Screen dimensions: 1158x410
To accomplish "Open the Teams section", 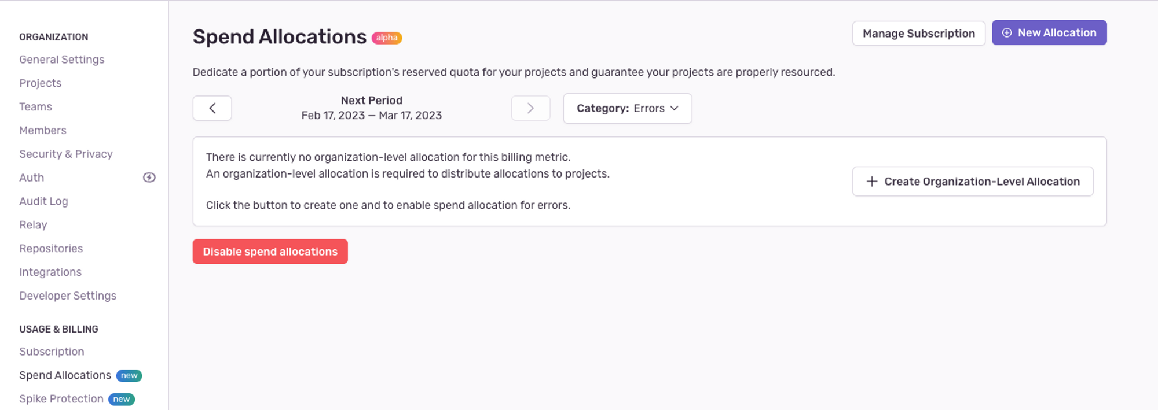I will click(x=35, y=106).
